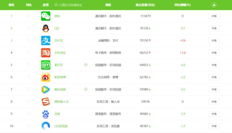
Task: Open 详情 for QQ浏览器 row
Action: pos(214,126)
